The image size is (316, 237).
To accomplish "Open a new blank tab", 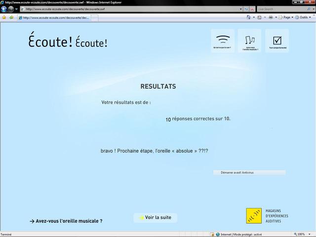I will pos(95,18).
